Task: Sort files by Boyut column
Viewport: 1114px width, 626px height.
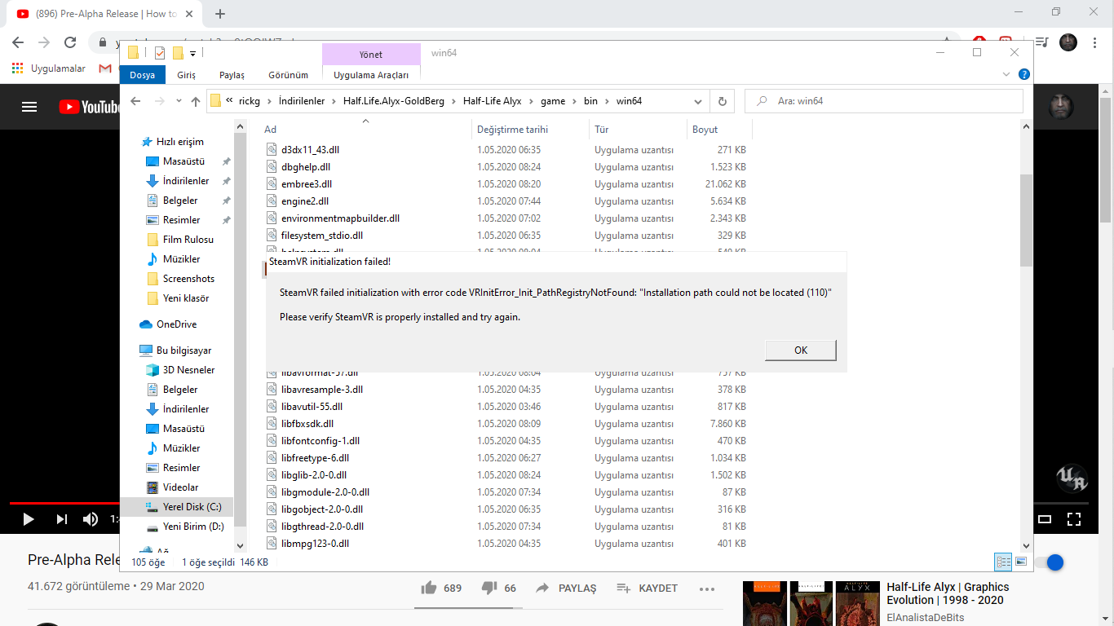Action: pyautogui.click(x=719, y=130)
